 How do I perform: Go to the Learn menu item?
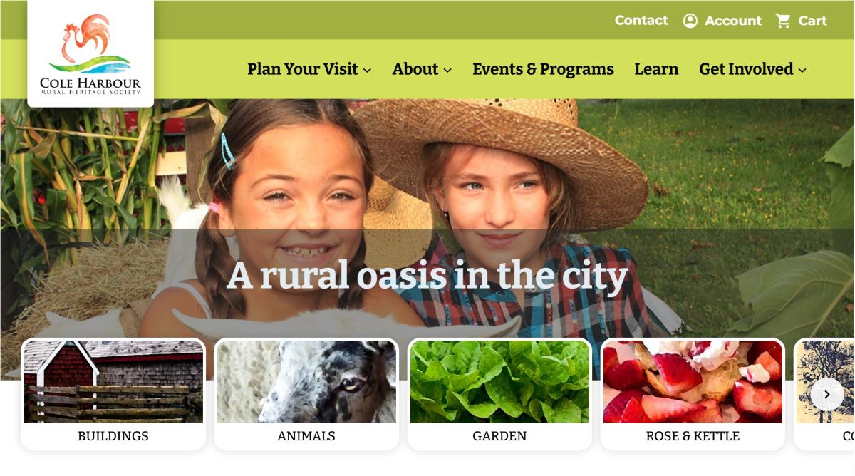point(656,69)
